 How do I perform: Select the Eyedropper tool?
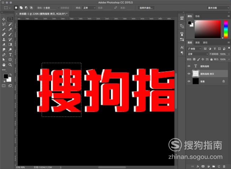[x=10, y=29]
